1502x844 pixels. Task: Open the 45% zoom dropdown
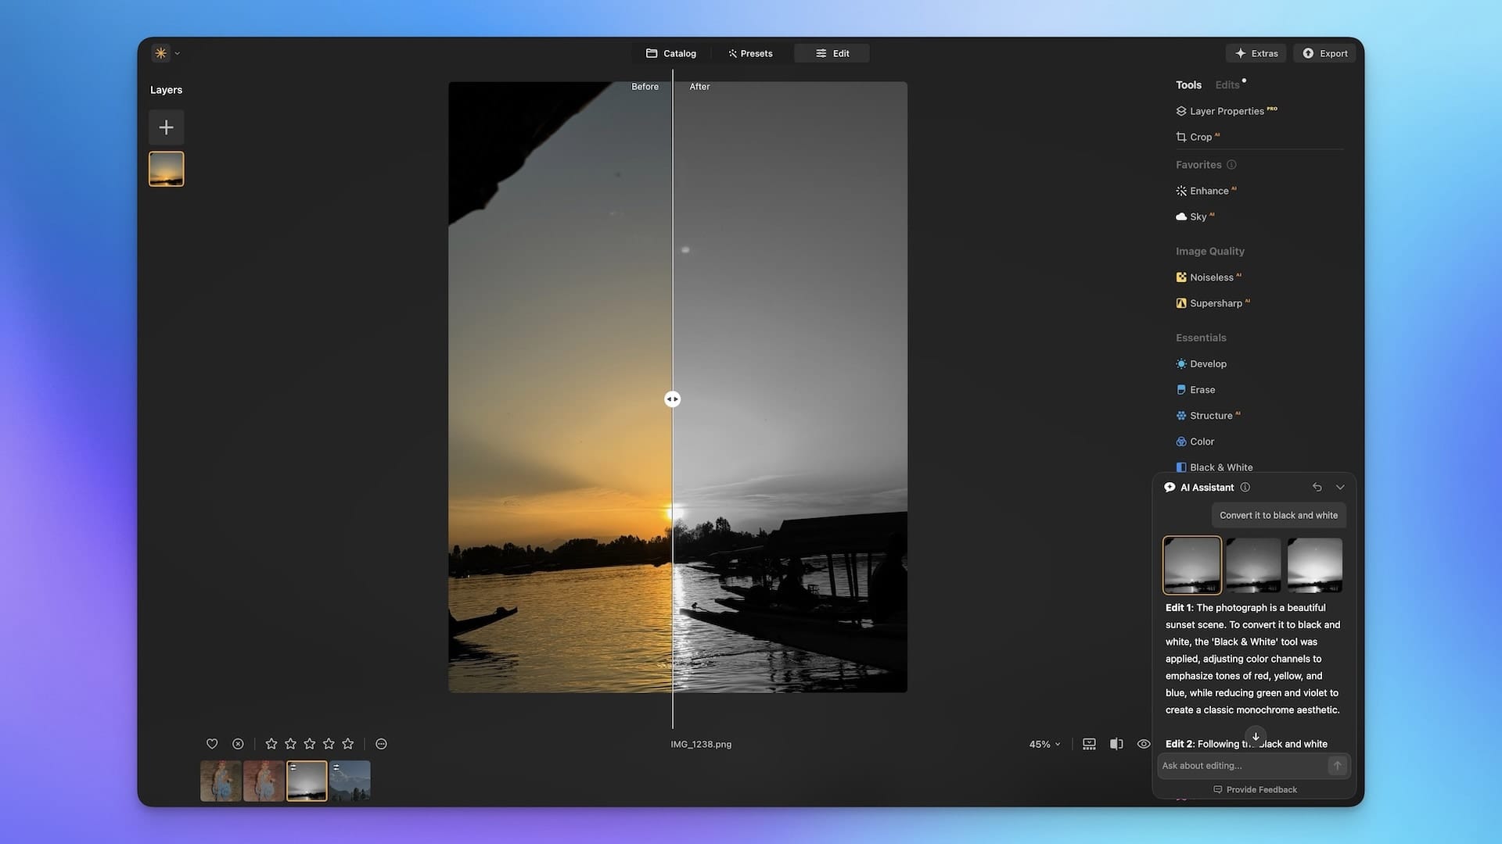tap(1044, 744)
